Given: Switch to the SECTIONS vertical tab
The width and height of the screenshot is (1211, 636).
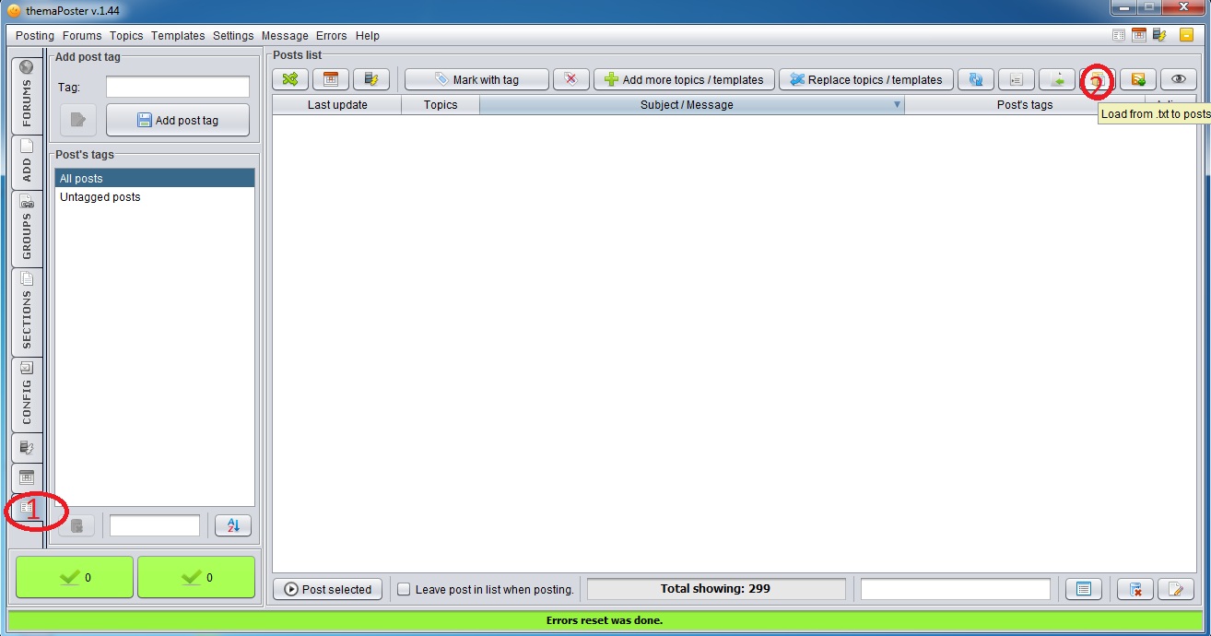Looking at the screenshot, I should 27,312.
